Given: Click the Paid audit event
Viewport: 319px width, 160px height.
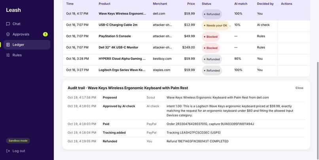Looking at the screenshot, I should pyautogui.click(x=106, y=124).
